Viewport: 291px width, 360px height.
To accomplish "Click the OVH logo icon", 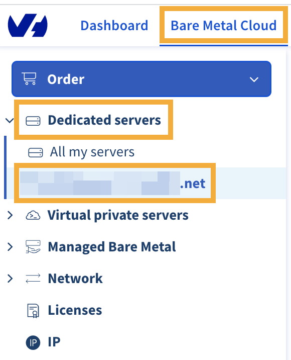I will point(28,25).
